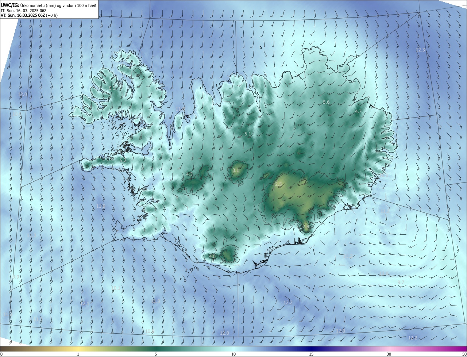The width and height of the screenshot is (467, 357).
Task: Click the color scale label 50
Action: [x=464, y=354]
